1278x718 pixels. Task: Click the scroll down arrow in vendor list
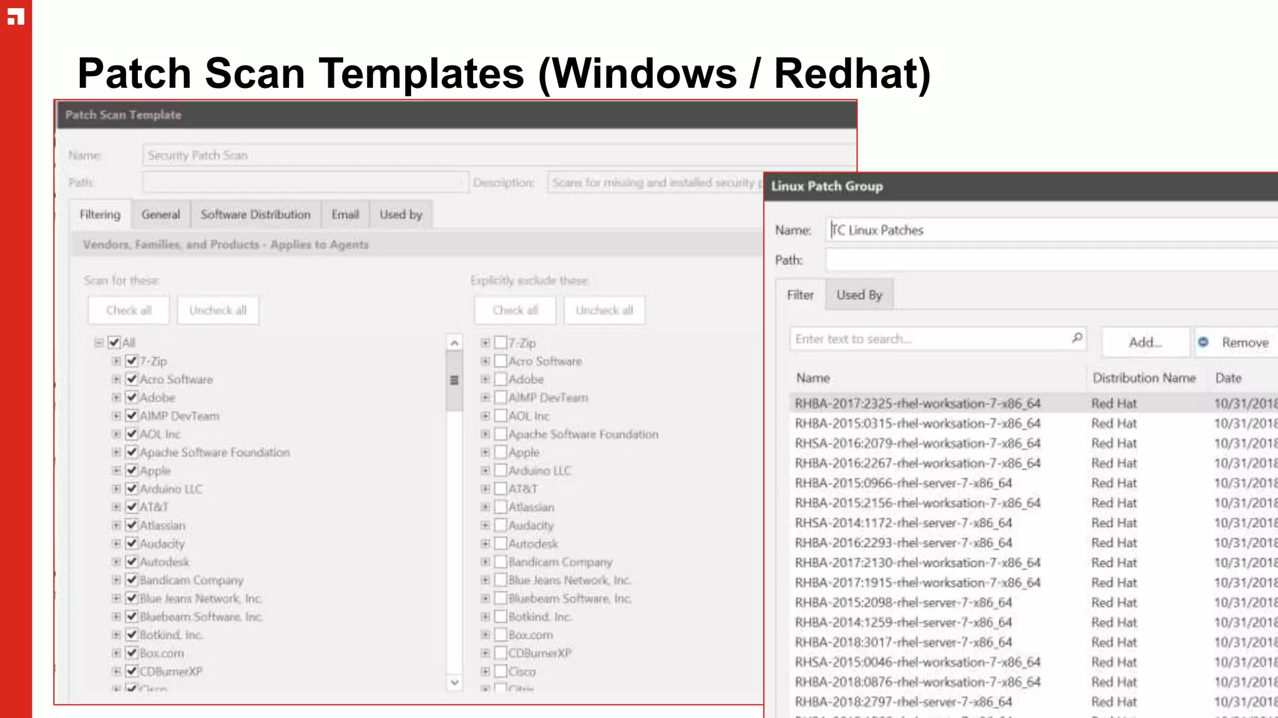click(455, 682)
